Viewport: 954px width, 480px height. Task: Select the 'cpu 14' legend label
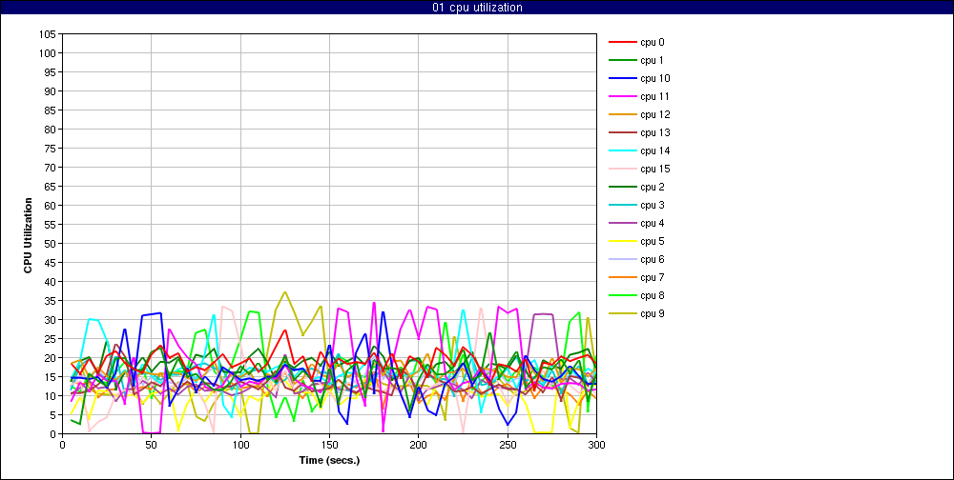click(x=654, y=150)
